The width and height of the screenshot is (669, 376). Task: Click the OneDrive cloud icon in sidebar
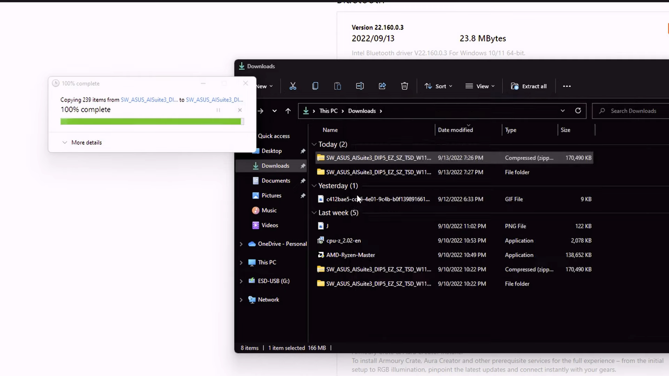pos(252,244)
